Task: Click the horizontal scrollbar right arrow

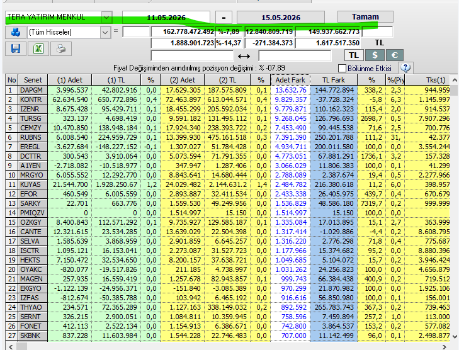Action: point(444,347)
